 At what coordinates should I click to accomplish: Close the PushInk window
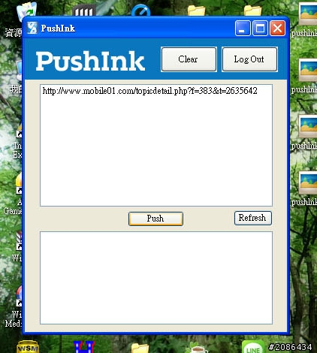coord(277,28)
